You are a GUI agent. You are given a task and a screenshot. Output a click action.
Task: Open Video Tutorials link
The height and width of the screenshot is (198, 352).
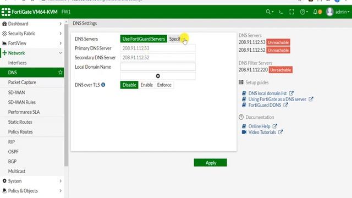(x=262, y=132)
